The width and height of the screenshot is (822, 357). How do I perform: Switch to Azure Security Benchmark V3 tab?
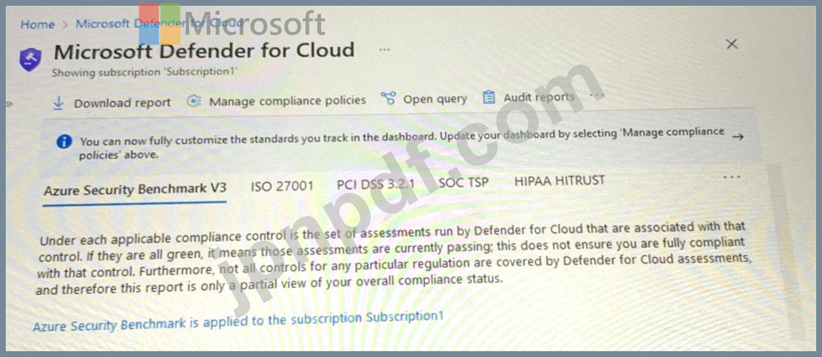(x=135, y=189)
